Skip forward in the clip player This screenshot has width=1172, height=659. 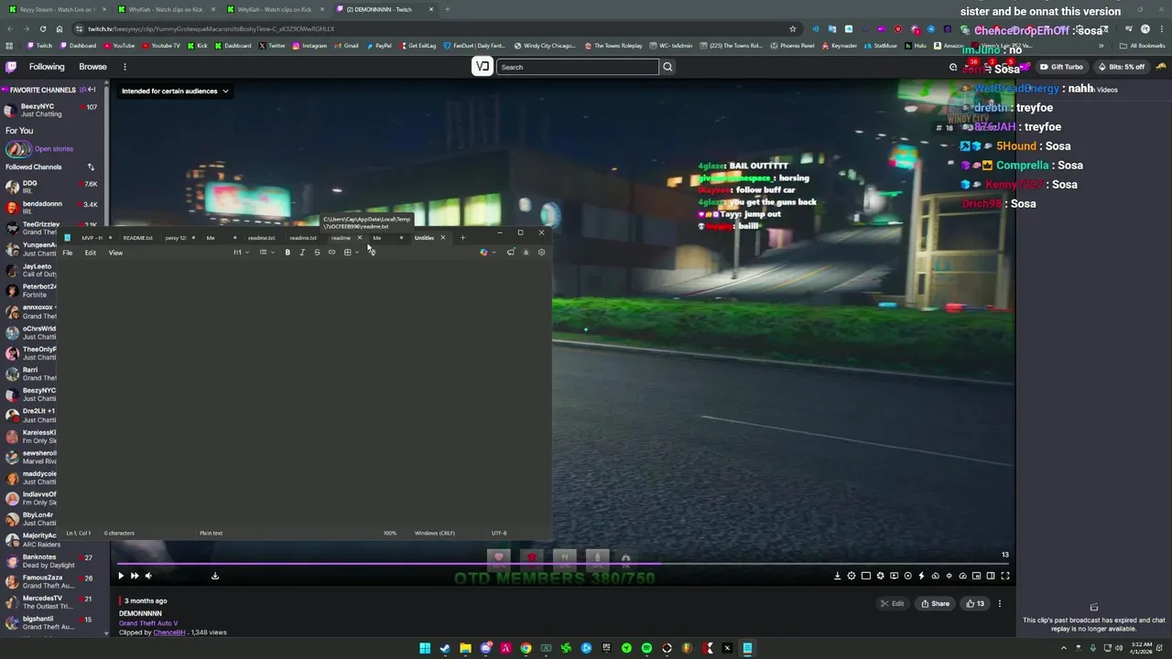coord(134,576)
